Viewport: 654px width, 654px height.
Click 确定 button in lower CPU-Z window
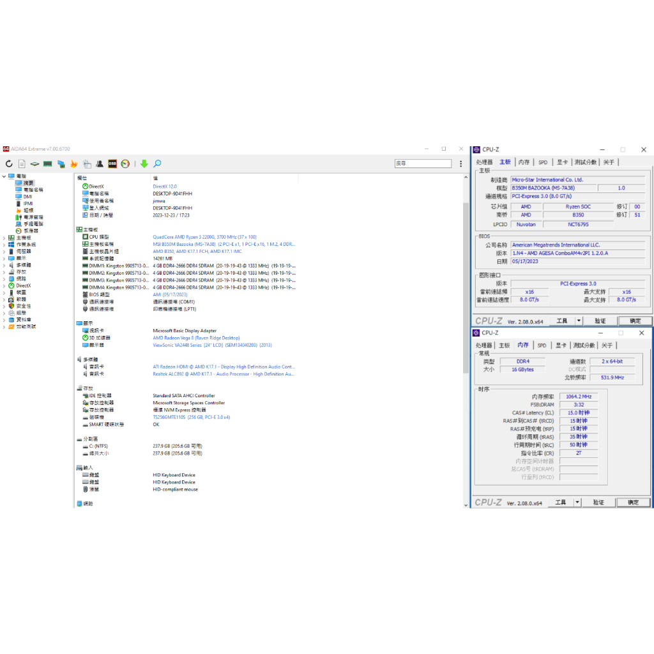coord(634,503)
